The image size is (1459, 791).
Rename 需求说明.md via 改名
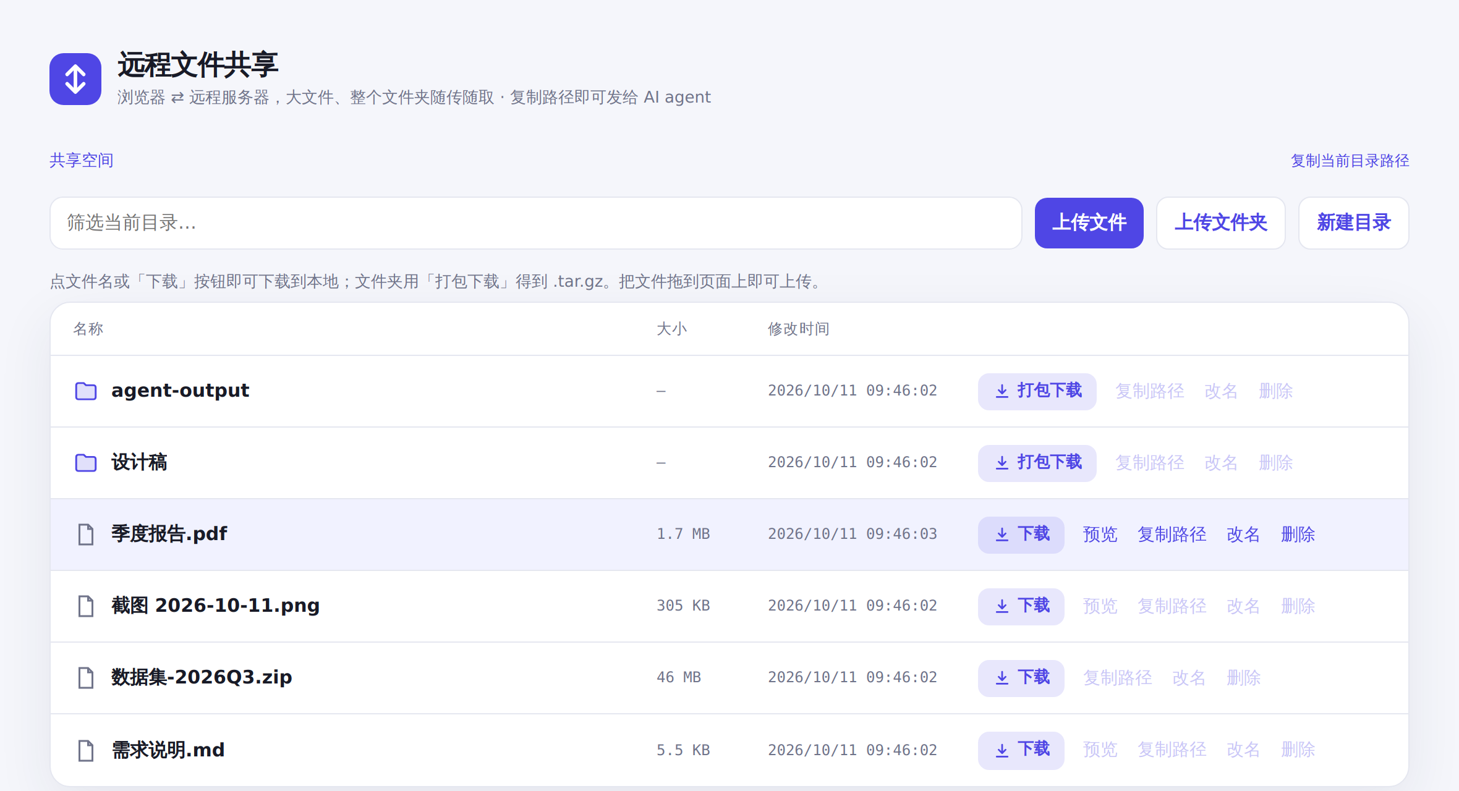pyautogui.click(x=1243, y=750)
